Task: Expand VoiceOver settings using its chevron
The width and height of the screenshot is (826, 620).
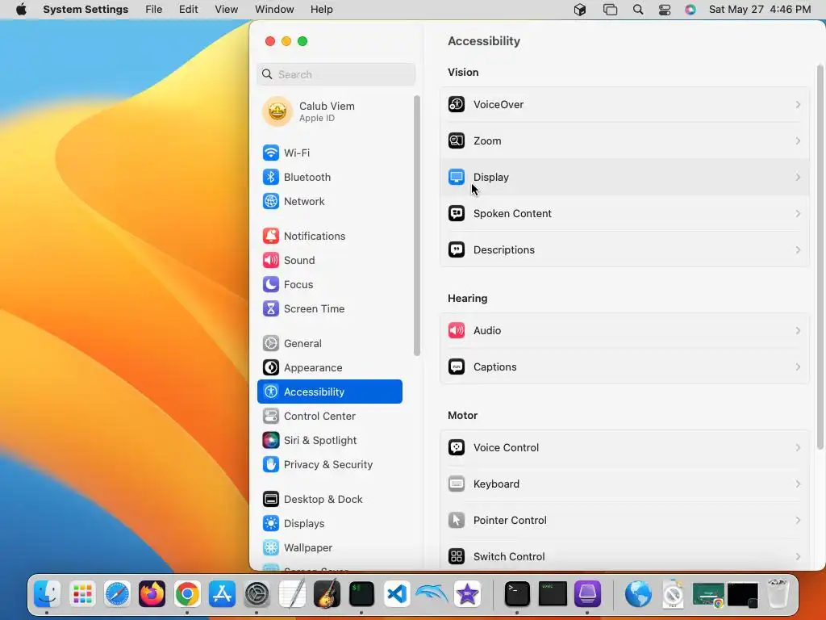Action: [798, 104]
